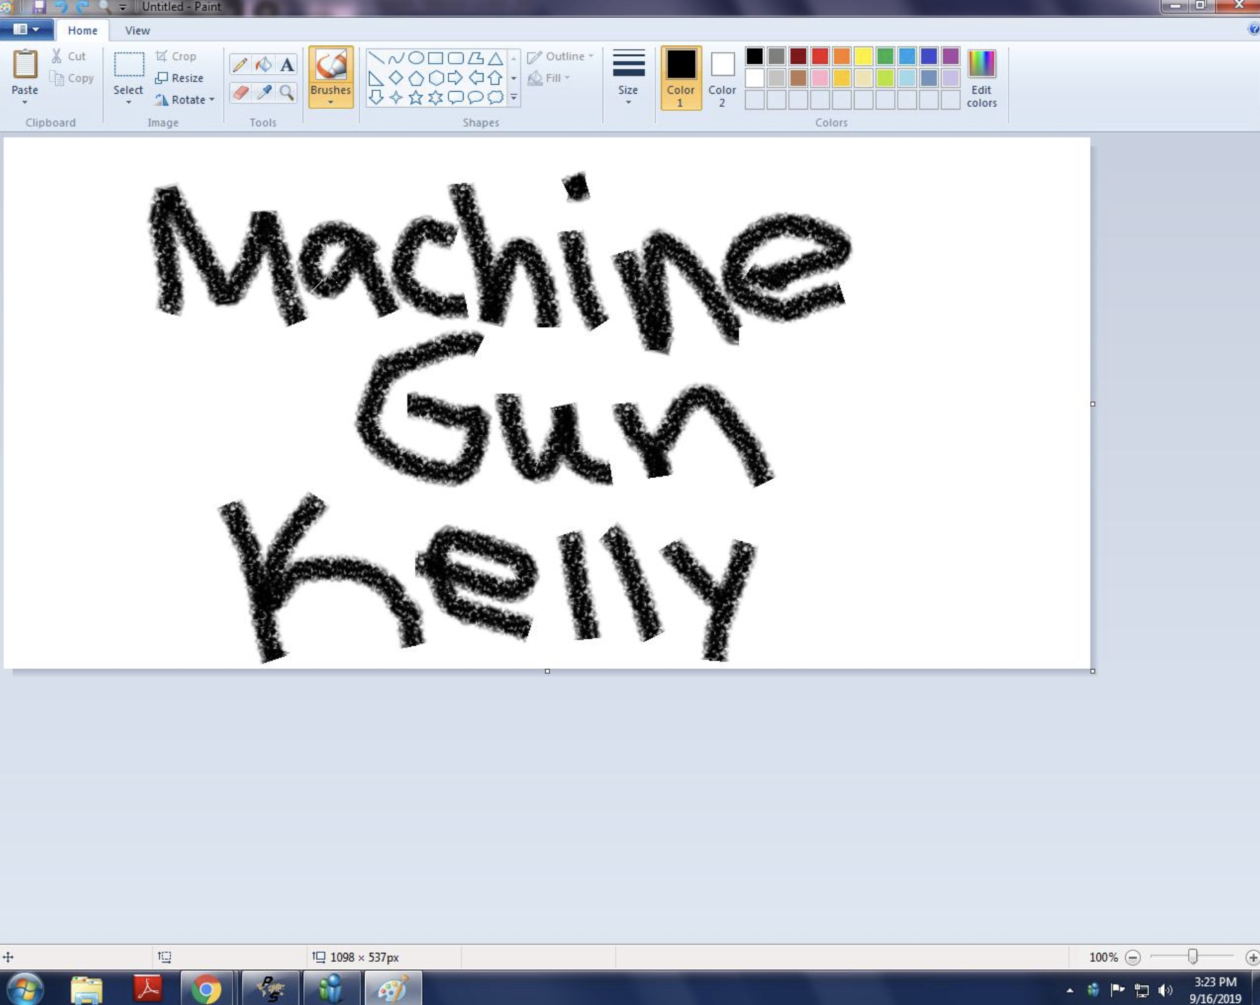Screen dimensions: 1260x1005
Task: Choose the Up arrow shape
Action: click(495, 78)
